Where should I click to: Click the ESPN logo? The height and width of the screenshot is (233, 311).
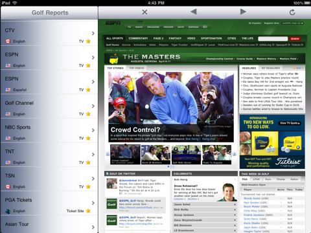pos(113,23)
